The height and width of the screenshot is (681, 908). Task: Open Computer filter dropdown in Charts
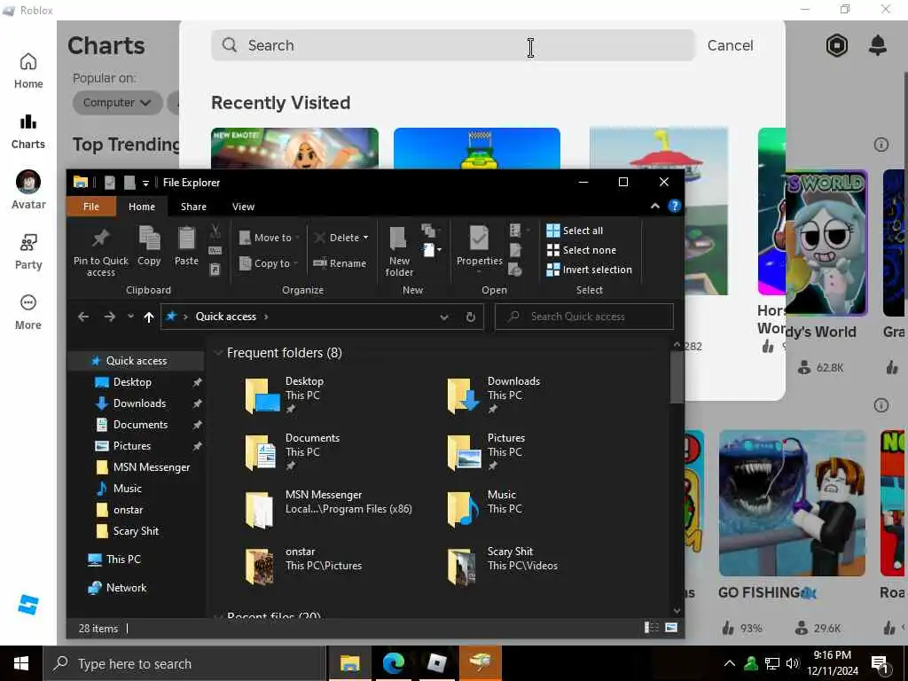point(116,103)
